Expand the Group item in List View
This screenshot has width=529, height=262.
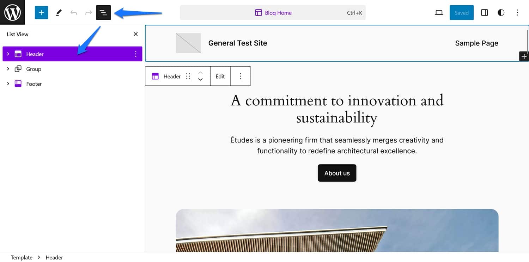point(8,69)
